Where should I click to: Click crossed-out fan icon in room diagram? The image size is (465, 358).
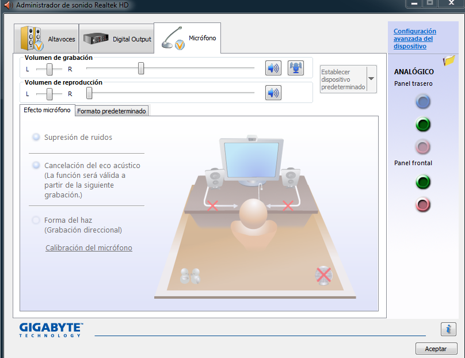[x=323, y=276]
